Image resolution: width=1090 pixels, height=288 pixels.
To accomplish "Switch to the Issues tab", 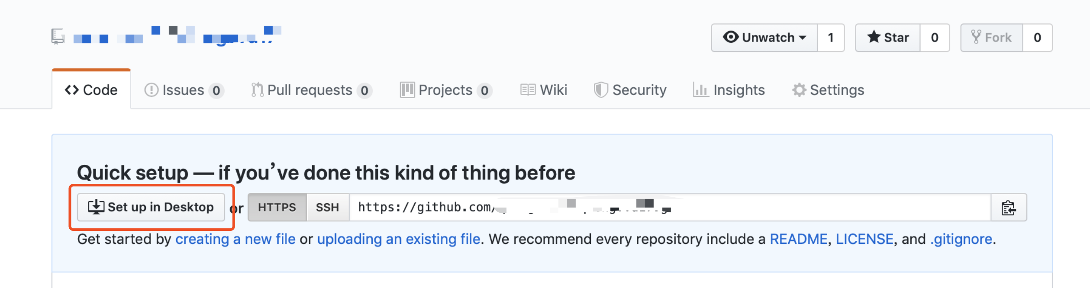I will (184, 90).
